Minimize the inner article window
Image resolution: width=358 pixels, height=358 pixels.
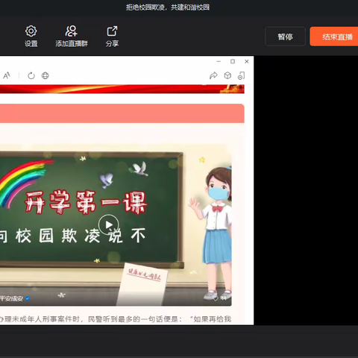219,61
